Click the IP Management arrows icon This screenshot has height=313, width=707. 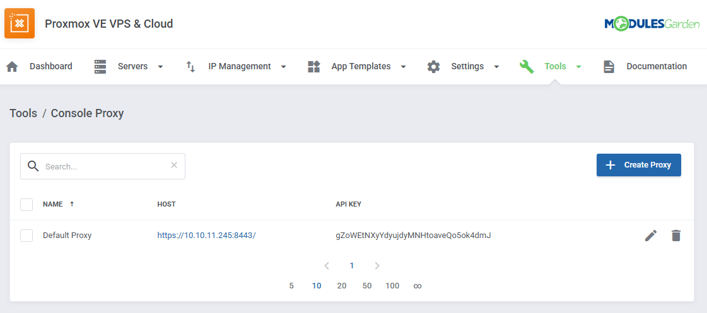190,67
